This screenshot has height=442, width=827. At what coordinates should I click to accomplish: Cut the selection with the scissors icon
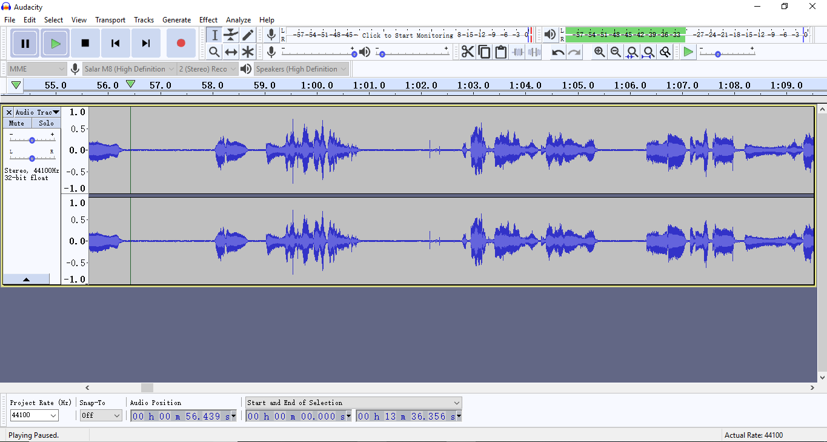click(x=467, y=52)
